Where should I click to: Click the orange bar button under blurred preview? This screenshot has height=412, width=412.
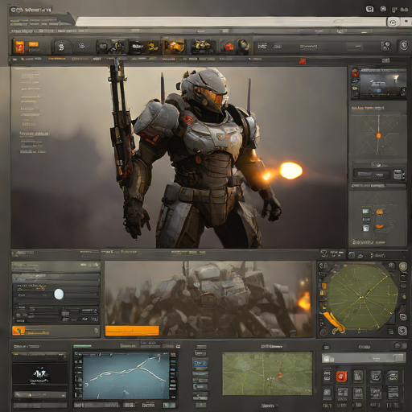[x=132, y=331]
